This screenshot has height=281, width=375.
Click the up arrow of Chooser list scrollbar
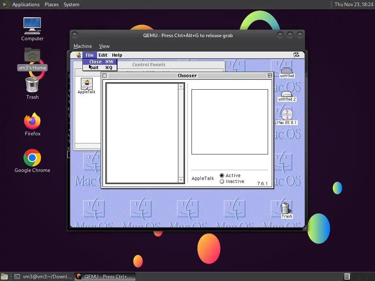pos(181,86)
